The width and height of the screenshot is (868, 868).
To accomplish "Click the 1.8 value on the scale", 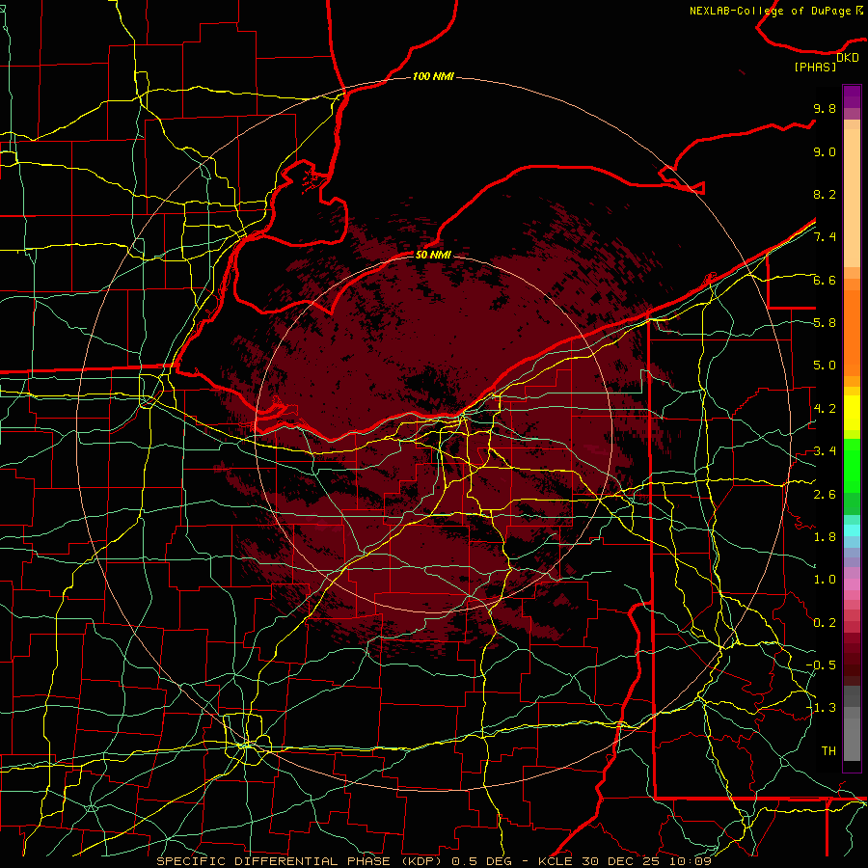I will 825,537.
